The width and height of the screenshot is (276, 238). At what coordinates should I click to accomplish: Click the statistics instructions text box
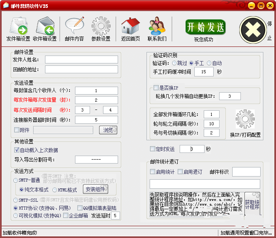click(x=196, y=204)
